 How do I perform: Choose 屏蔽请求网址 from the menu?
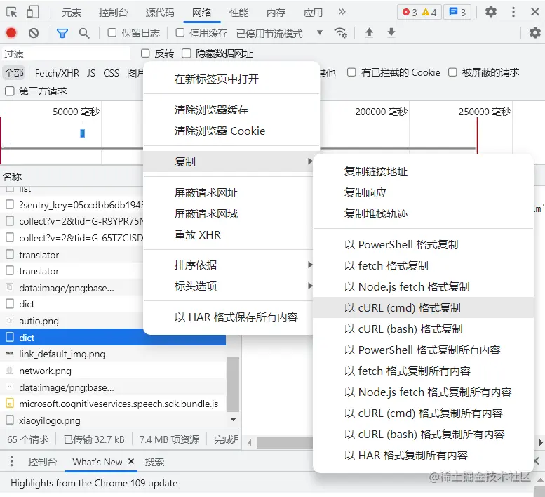pyautogui.click(x=229, y=192)
